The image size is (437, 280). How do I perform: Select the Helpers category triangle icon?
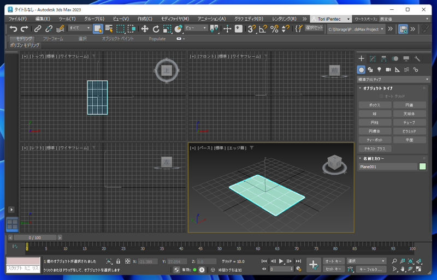click(398, 70)
